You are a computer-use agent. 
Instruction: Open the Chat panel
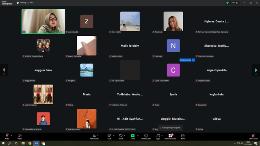click(x=109, y=137)
